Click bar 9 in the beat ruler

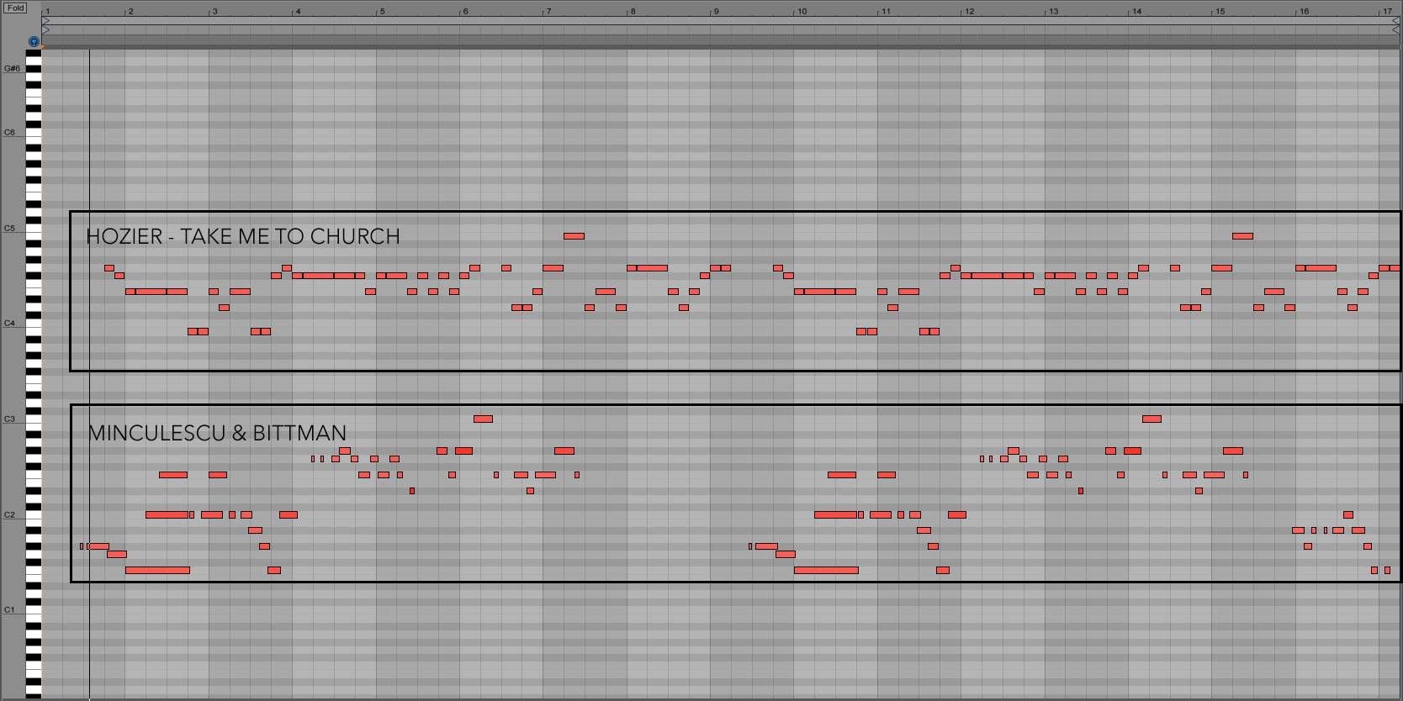pyautogui.click(x=716, y=12)
